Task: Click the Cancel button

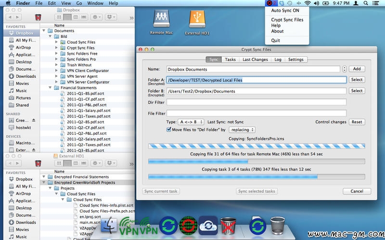Action: coord(357,191)
